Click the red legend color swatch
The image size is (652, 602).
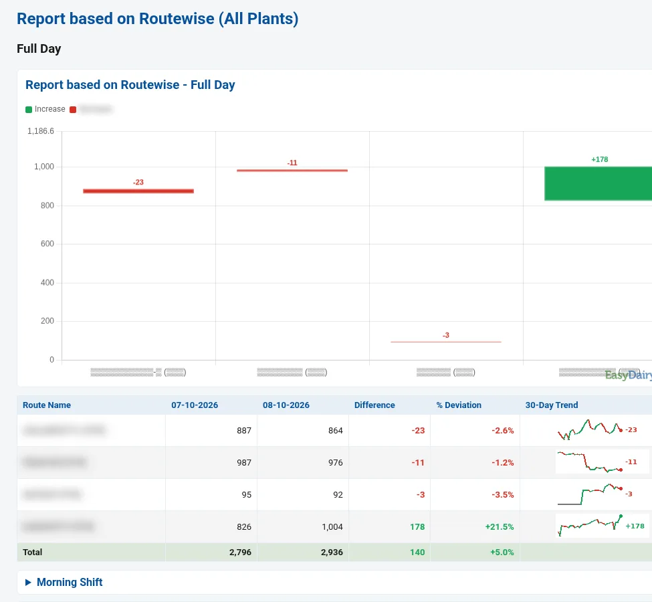[x=73, y=110]
